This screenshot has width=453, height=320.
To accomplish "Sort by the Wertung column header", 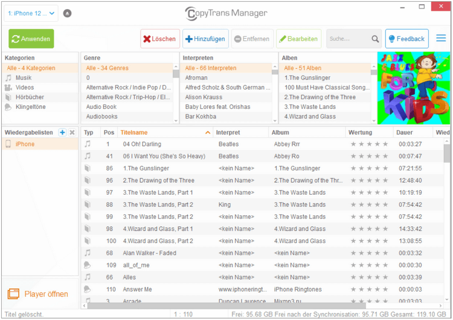I will [369, 132].
